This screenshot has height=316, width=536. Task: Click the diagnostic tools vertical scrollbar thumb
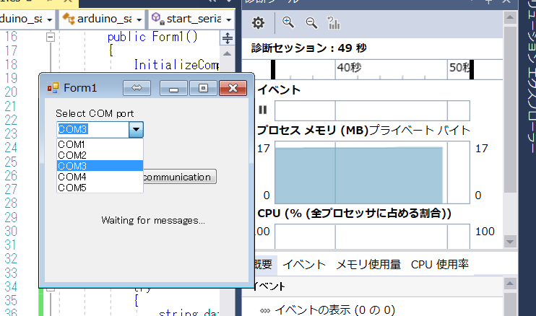510,109
